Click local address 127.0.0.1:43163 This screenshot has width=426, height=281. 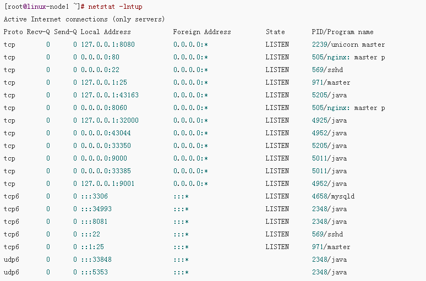pos(110,95)
